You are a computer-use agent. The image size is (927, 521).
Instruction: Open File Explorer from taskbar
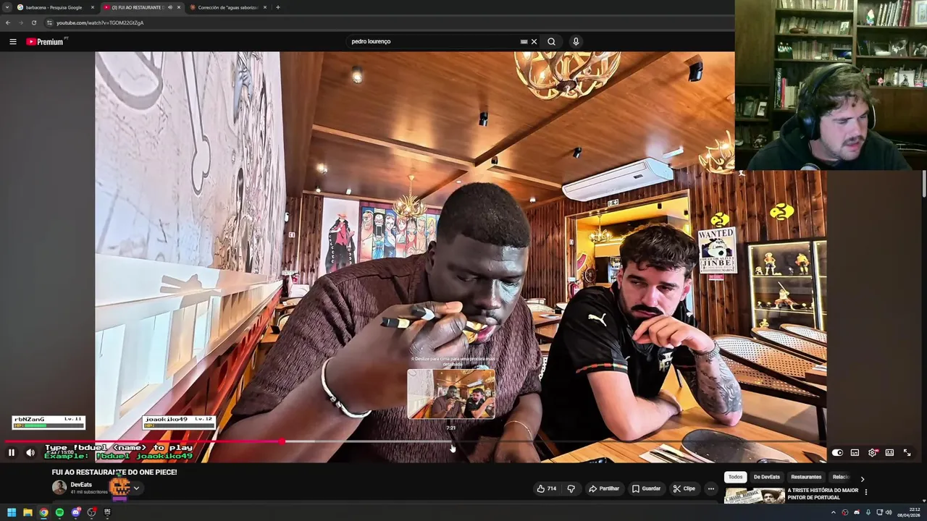[x=28, y=512]
